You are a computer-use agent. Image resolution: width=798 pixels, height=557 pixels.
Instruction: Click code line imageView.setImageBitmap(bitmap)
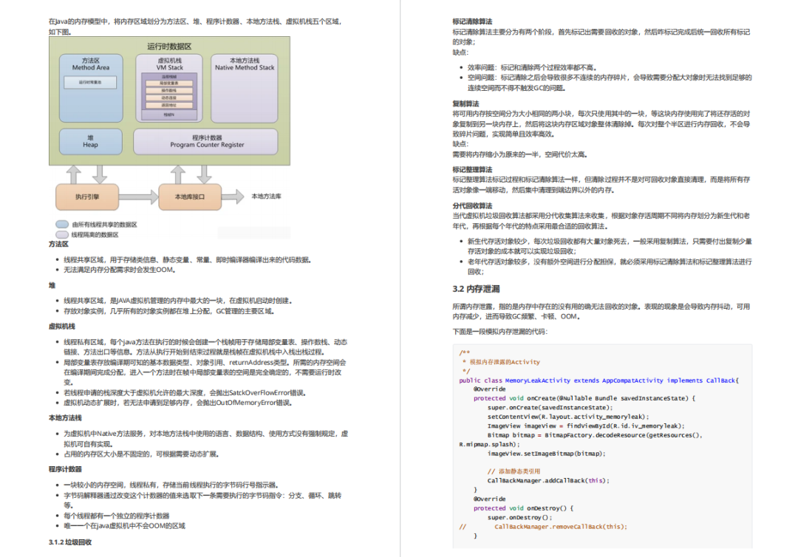click(x=546, y=454)
